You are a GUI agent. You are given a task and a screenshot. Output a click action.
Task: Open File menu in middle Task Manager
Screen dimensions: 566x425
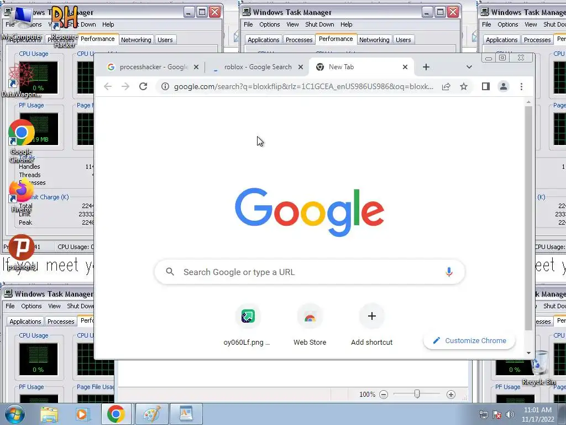click(x=248, y=24)
